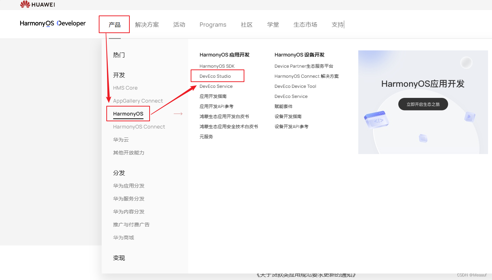492x280 pixels.
Task: Go to the 社区 section
Action: 247,24
